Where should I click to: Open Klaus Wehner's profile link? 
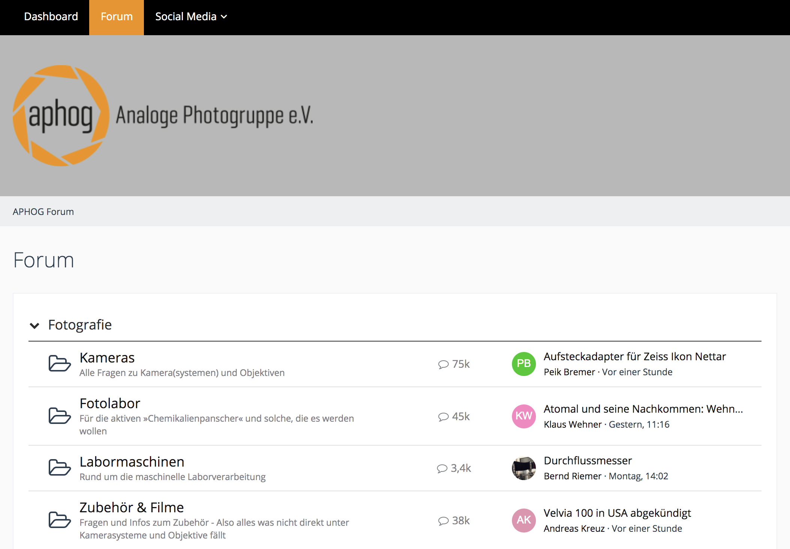[573, 425]
